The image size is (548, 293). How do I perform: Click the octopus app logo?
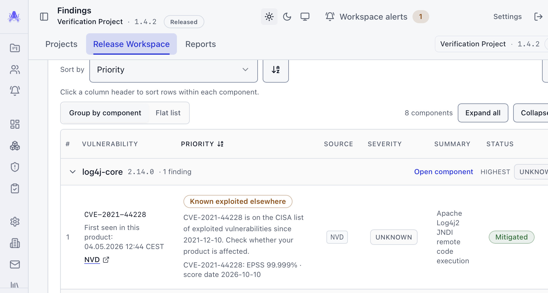14,17
